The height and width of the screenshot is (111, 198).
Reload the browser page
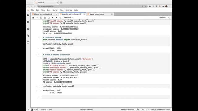coord(35,6)
